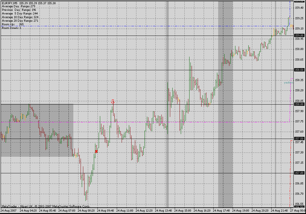This screenshot has width=306, height=214.
Task: Click the '24 Aug 09:40' time axis label
Action: point(105,211)
